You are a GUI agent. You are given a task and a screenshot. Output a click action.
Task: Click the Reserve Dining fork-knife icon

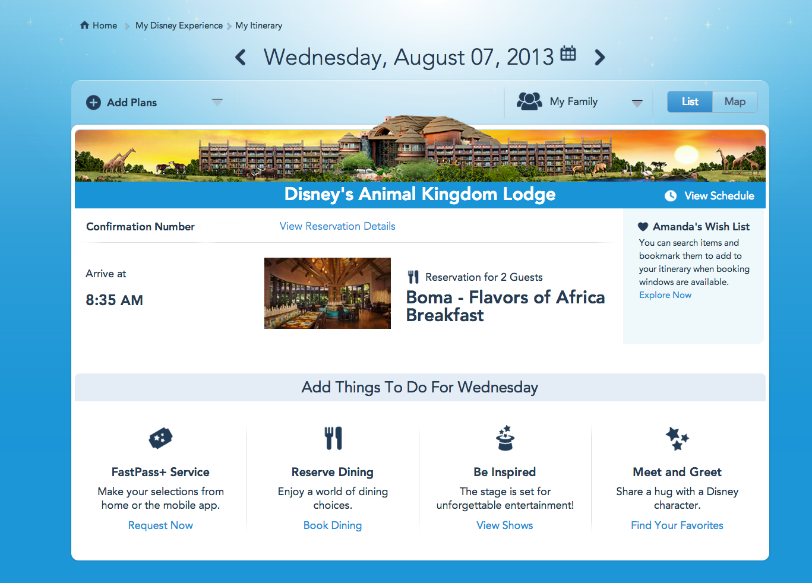click(x=333, y=438)
